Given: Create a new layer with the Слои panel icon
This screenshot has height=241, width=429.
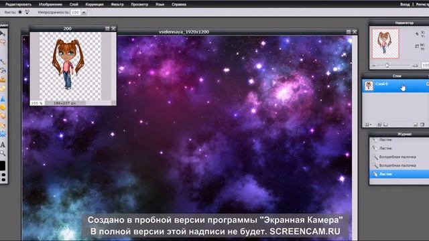Looking at the screenshot, I should point(416,125).
